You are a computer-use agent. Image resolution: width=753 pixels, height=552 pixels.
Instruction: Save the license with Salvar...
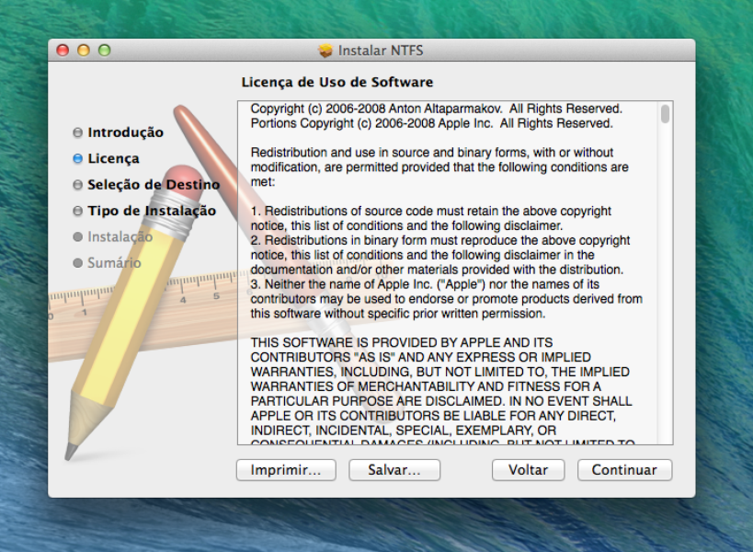394,470
